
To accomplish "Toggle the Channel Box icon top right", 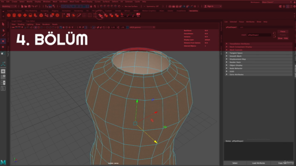I will (294, 6).
